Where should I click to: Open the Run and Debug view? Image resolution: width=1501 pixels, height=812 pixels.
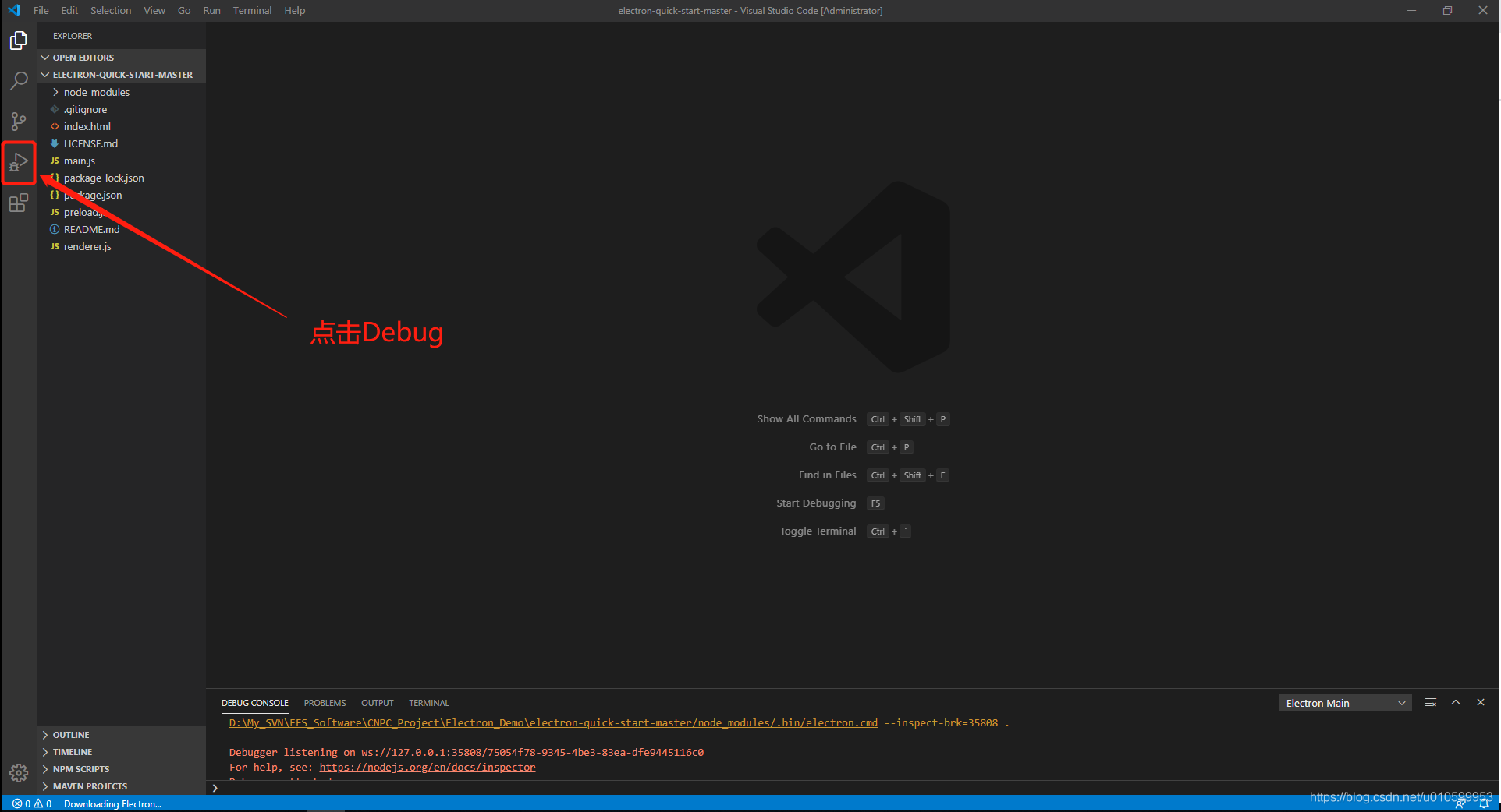[19, 162]
